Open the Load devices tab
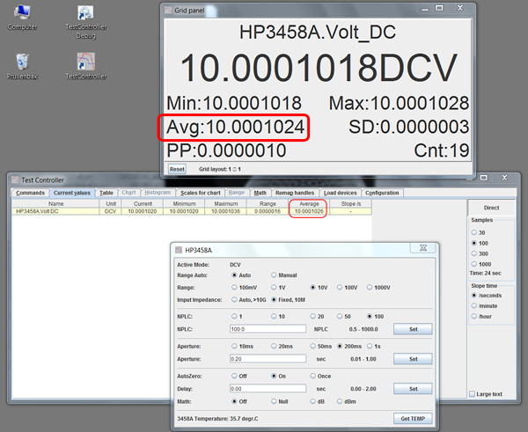The height and width of the screenshot is (432, 528). pos(340,193)
